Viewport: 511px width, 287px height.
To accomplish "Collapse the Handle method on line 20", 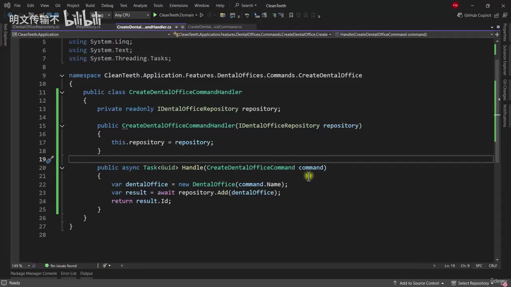I will (62, 168).
